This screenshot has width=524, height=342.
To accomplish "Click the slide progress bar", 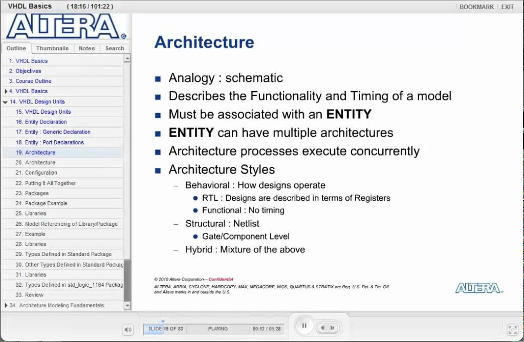I will click(x=213, y=329).
